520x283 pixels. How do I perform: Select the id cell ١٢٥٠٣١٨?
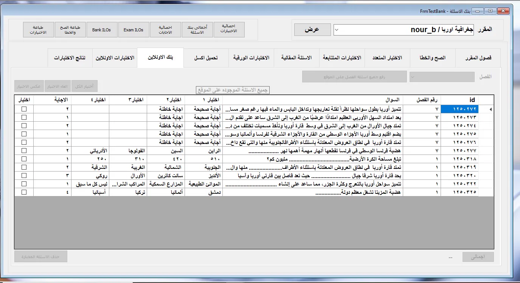459,159
